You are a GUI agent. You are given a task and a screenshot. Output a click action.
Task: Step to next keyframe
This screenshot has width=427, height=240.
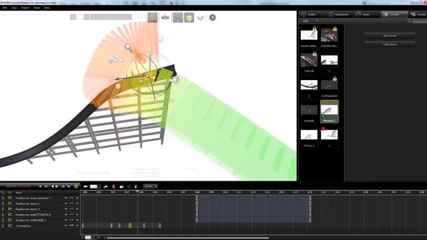pos(63,187)
